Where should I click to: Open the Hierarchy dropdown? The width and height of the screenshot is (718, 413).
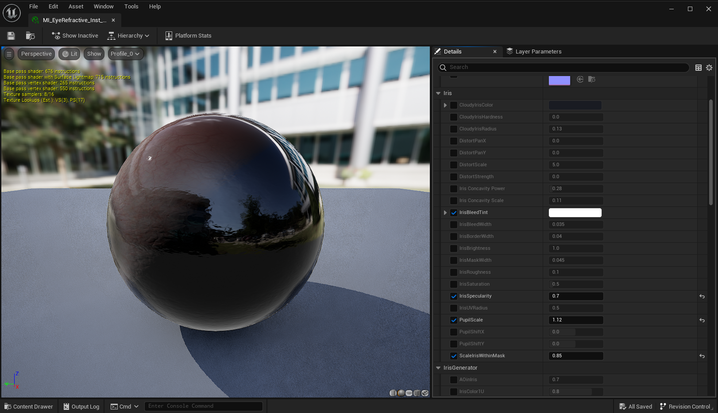tap(128, 36)
